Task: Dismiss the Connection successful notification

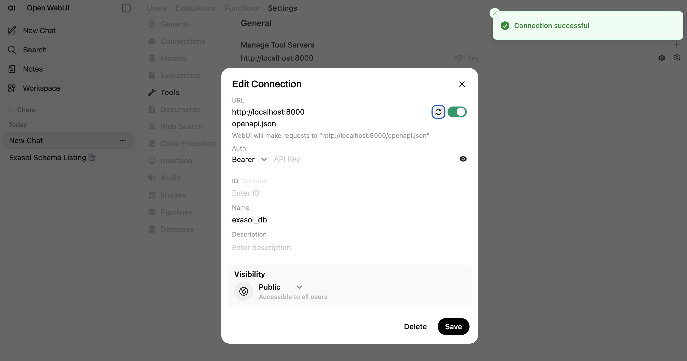Action: click(x=495, y=13)
